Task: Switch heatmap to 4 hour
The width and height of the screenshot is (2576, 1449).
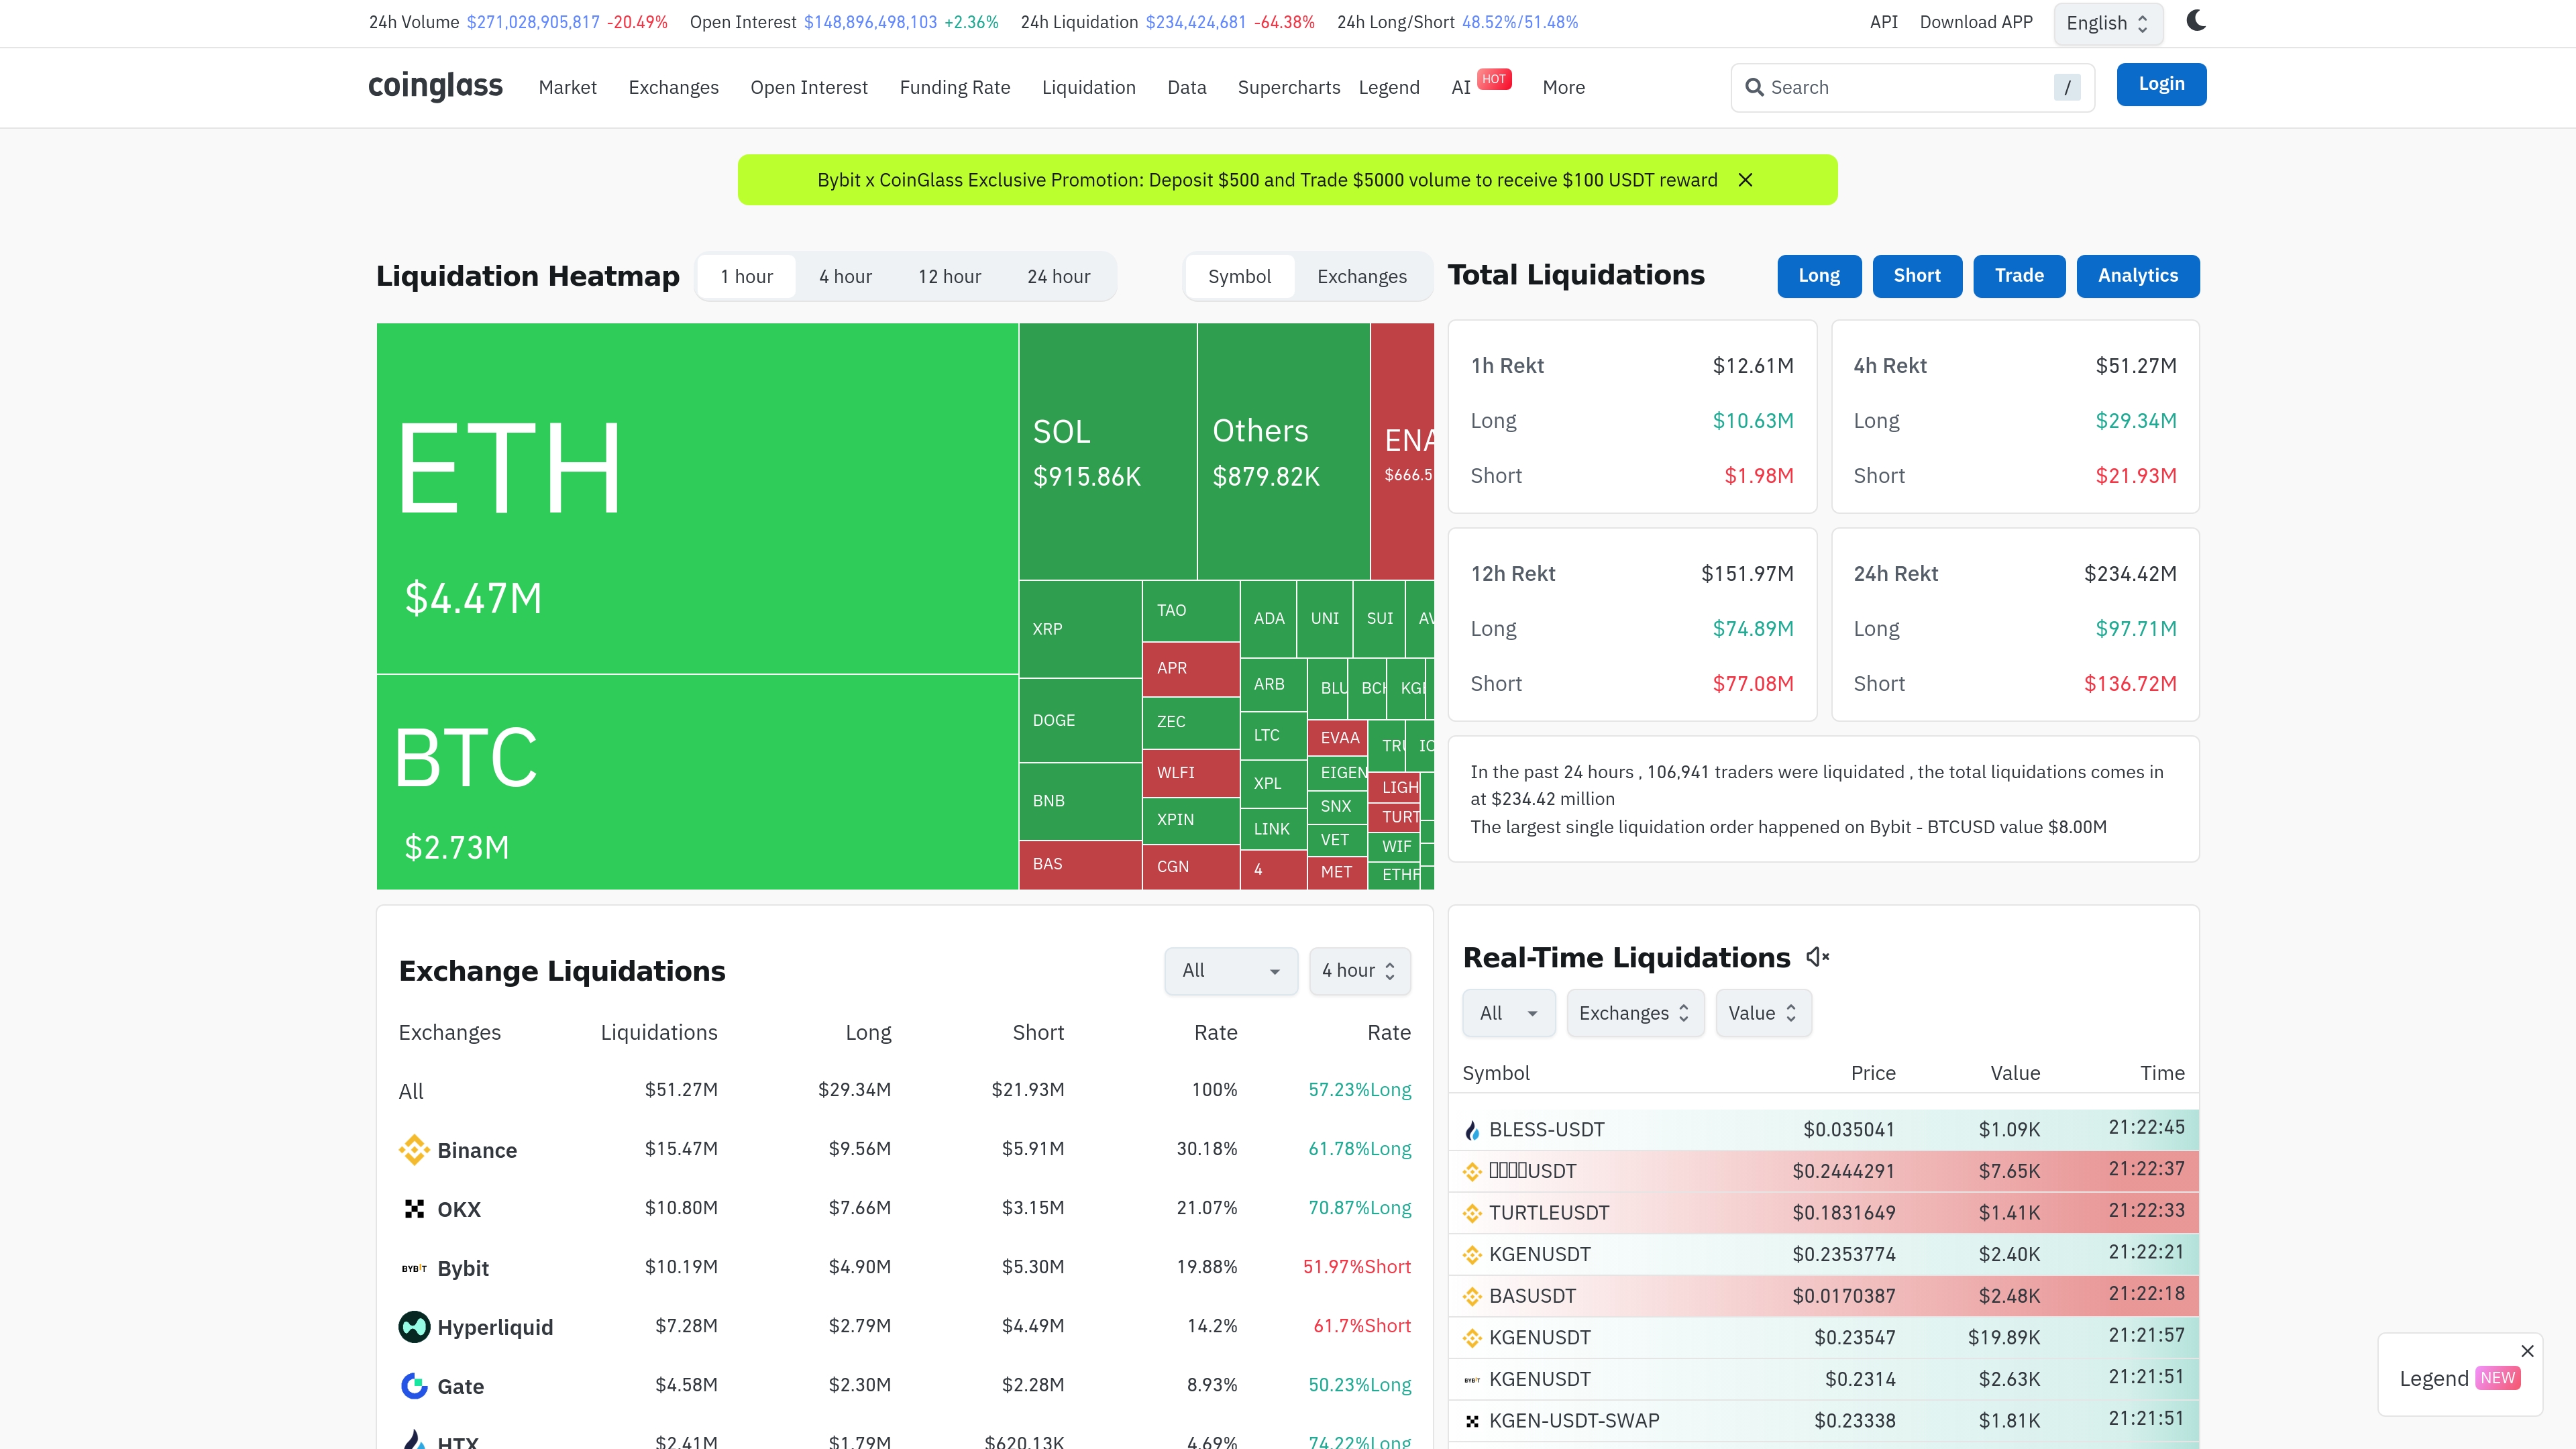Action: [x=845, y=276]
